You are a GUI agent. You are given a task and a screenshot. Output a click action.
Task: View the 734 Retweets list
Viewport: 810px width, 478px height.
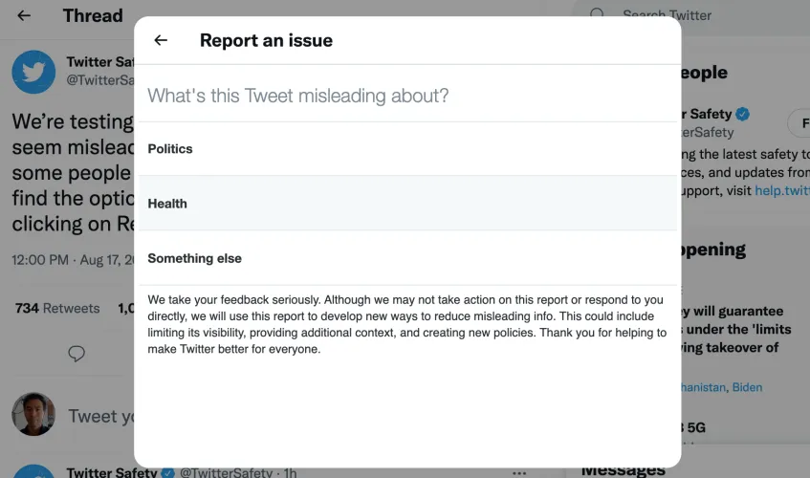click(x=57, y=308)
